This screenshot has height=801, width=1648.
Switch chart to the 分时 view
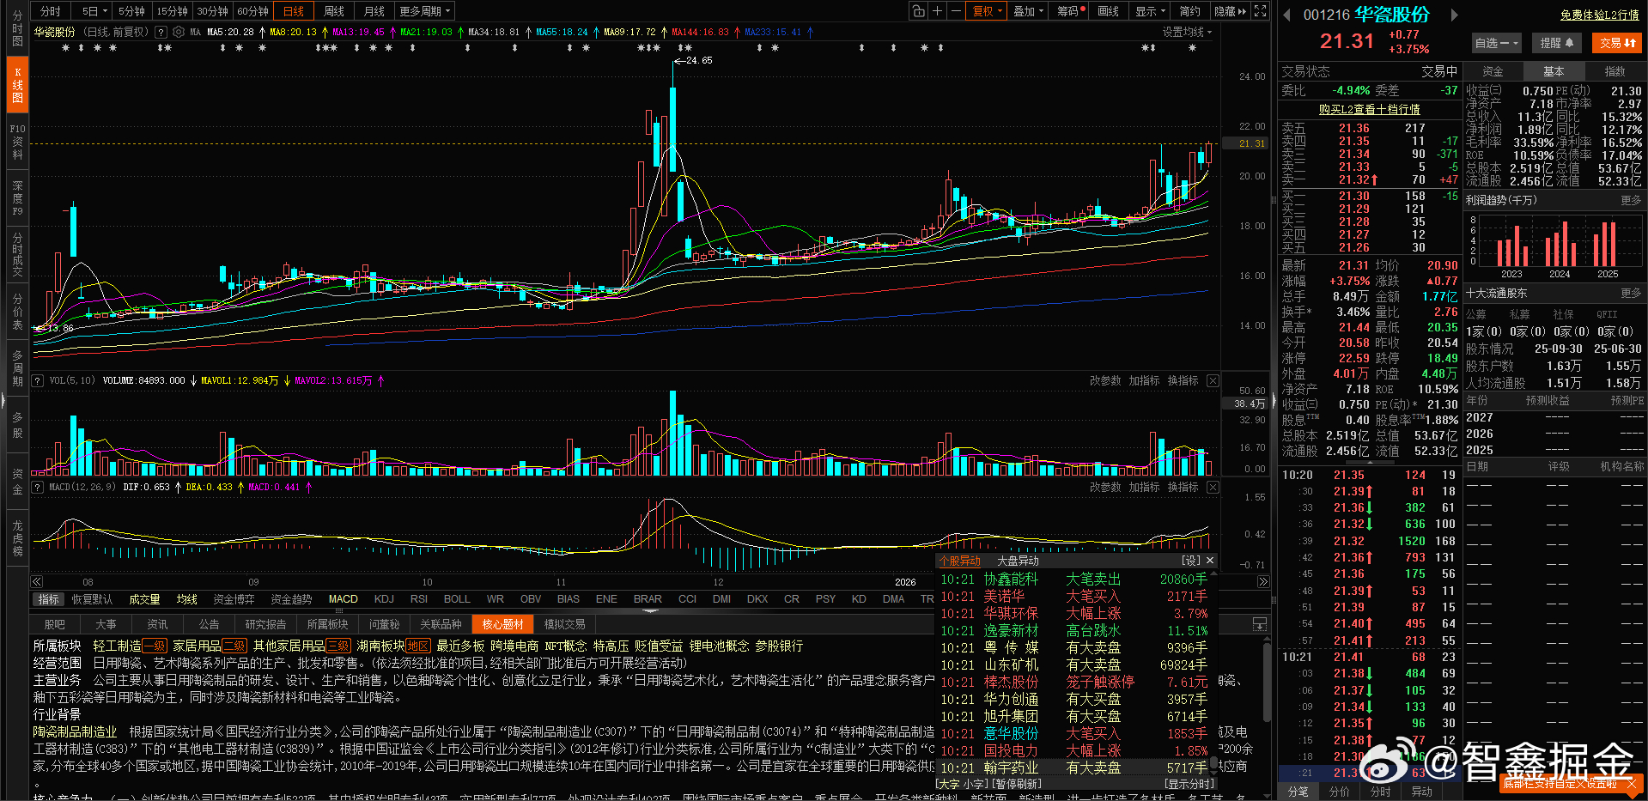51,11
